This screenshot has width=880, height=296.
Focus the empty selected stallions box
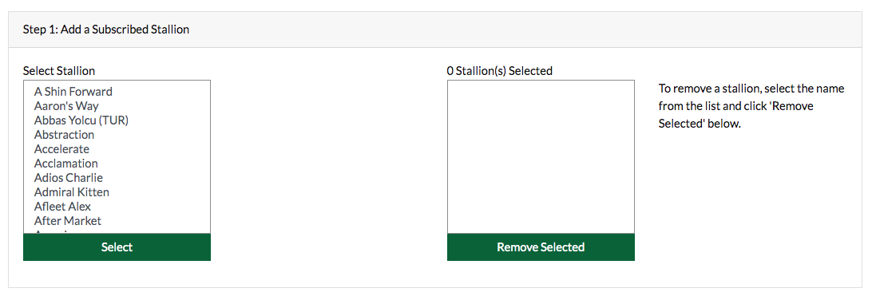(x=541, y=157)
